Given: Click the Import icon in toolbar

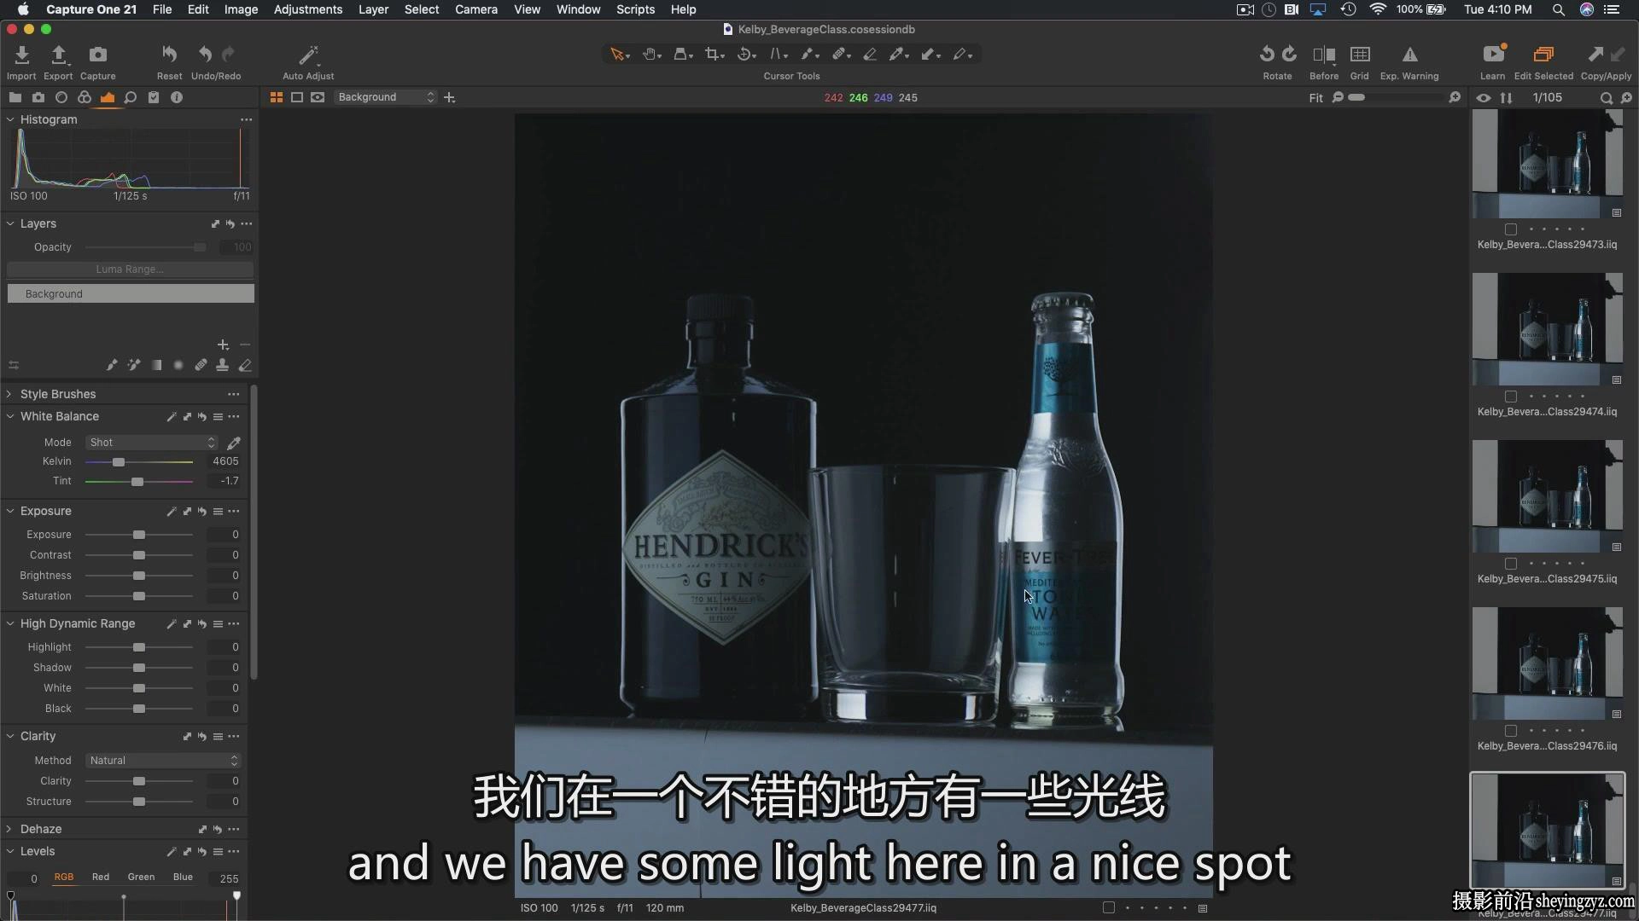Looking at the screenshot, I should pos(21,55).
